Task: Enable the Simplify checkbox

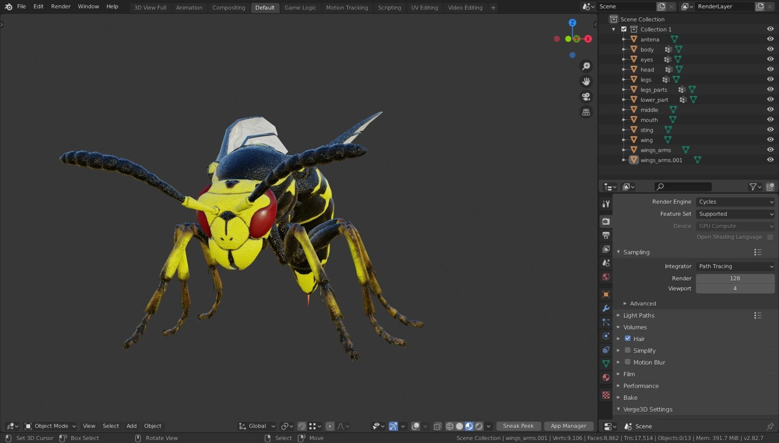Action: [x=628, y=350]
